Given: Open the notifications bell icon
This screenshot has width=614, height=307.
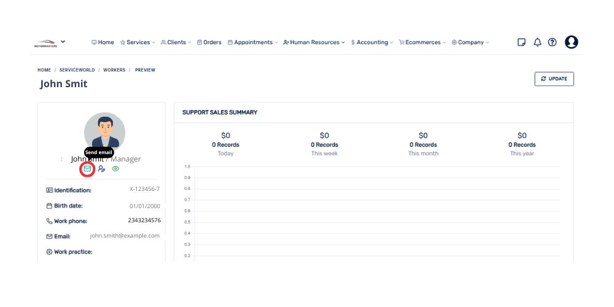Looking at the screenshot, I should tap(537, 42).
